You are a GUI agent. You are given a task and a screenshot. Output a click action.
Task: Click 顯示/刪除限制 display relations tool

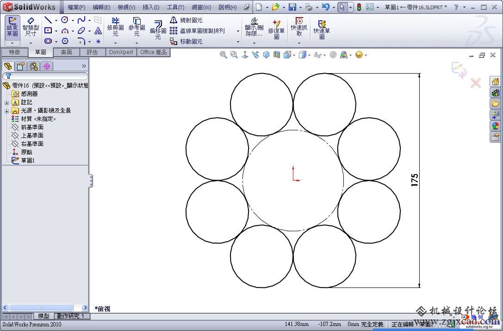[254, 27]
